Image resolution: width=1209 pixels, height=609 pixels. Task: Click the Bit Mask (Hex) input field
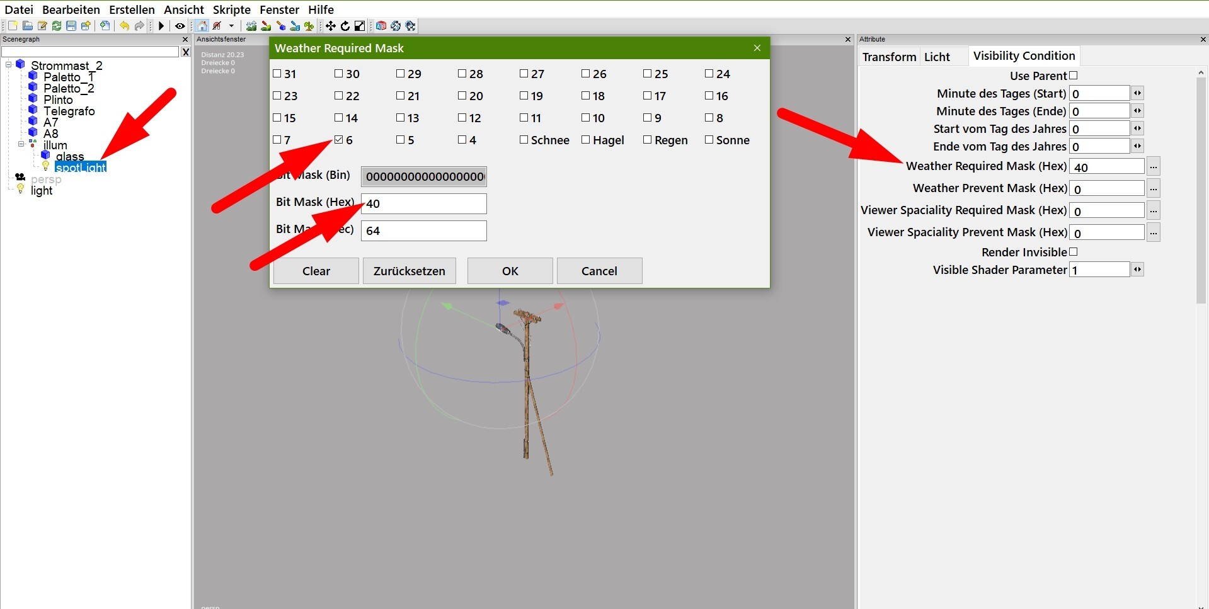[423, 203]
